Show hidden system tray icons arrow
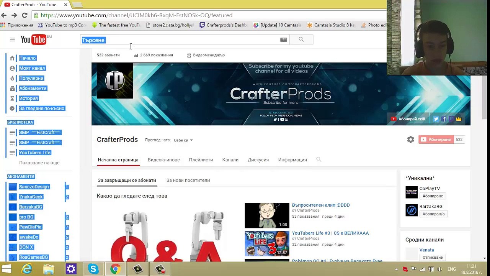This screenshot has height=276, width=490. point(396,269)
